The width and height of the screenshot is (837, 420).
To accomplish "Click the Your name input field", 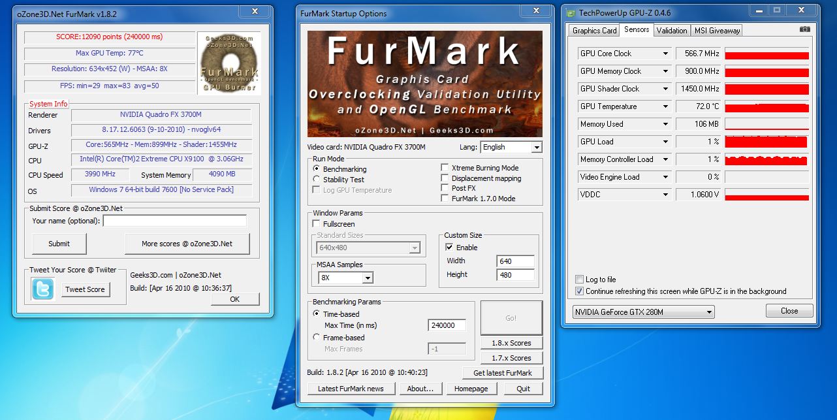I will 174,221.
